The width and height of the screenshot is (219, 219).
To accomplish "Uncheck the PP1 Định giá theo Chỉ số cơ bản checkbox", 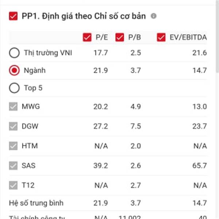I will coord(14,16).
